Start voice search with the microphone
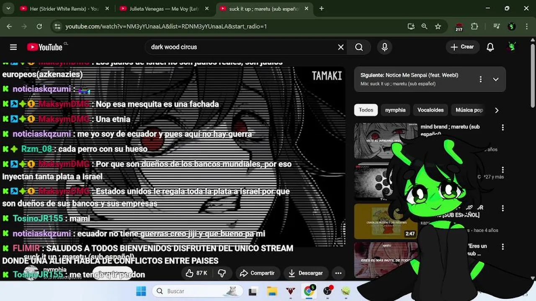This screenshot has height=301, width=536. coord(385,47)
